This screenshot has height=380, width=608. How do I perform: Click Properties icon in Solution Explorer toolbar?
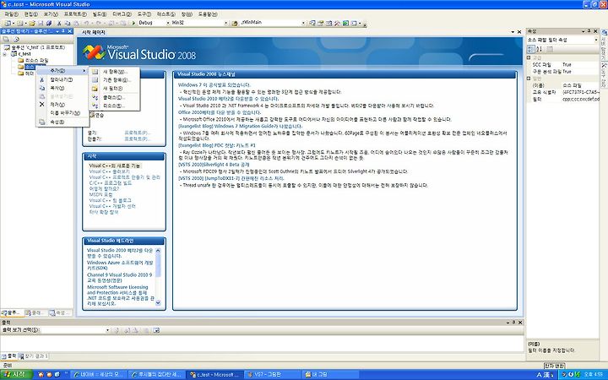point(6,39)
